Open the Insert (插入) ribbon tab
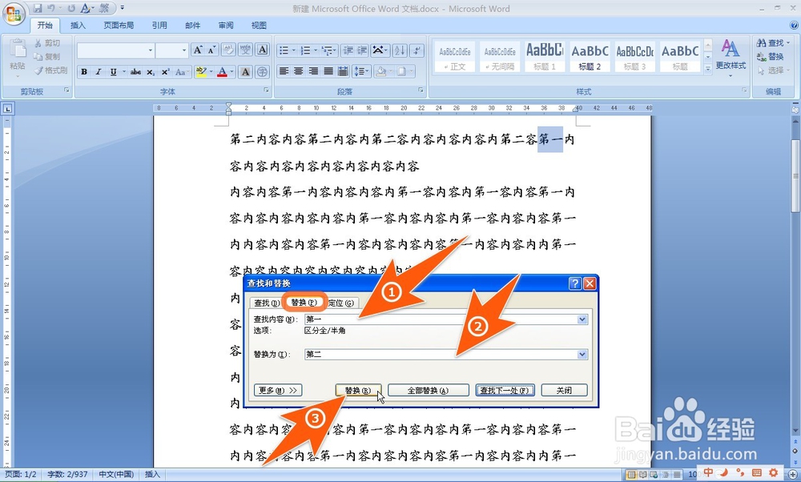The width and height of the screenshot is (801, 482). click(x=78, y=25)
